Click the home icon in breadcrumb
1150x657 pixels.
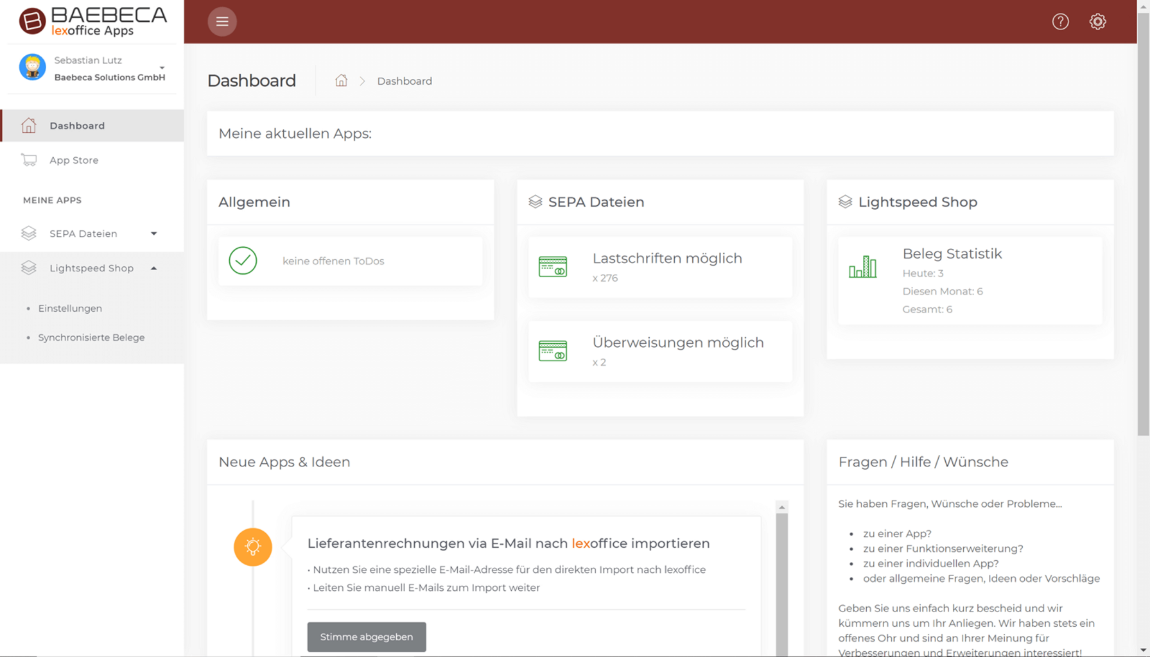tap(341, 81)
